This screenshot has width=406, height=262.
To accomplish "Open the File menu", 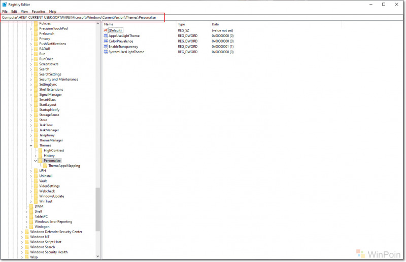I will point(5,11).
